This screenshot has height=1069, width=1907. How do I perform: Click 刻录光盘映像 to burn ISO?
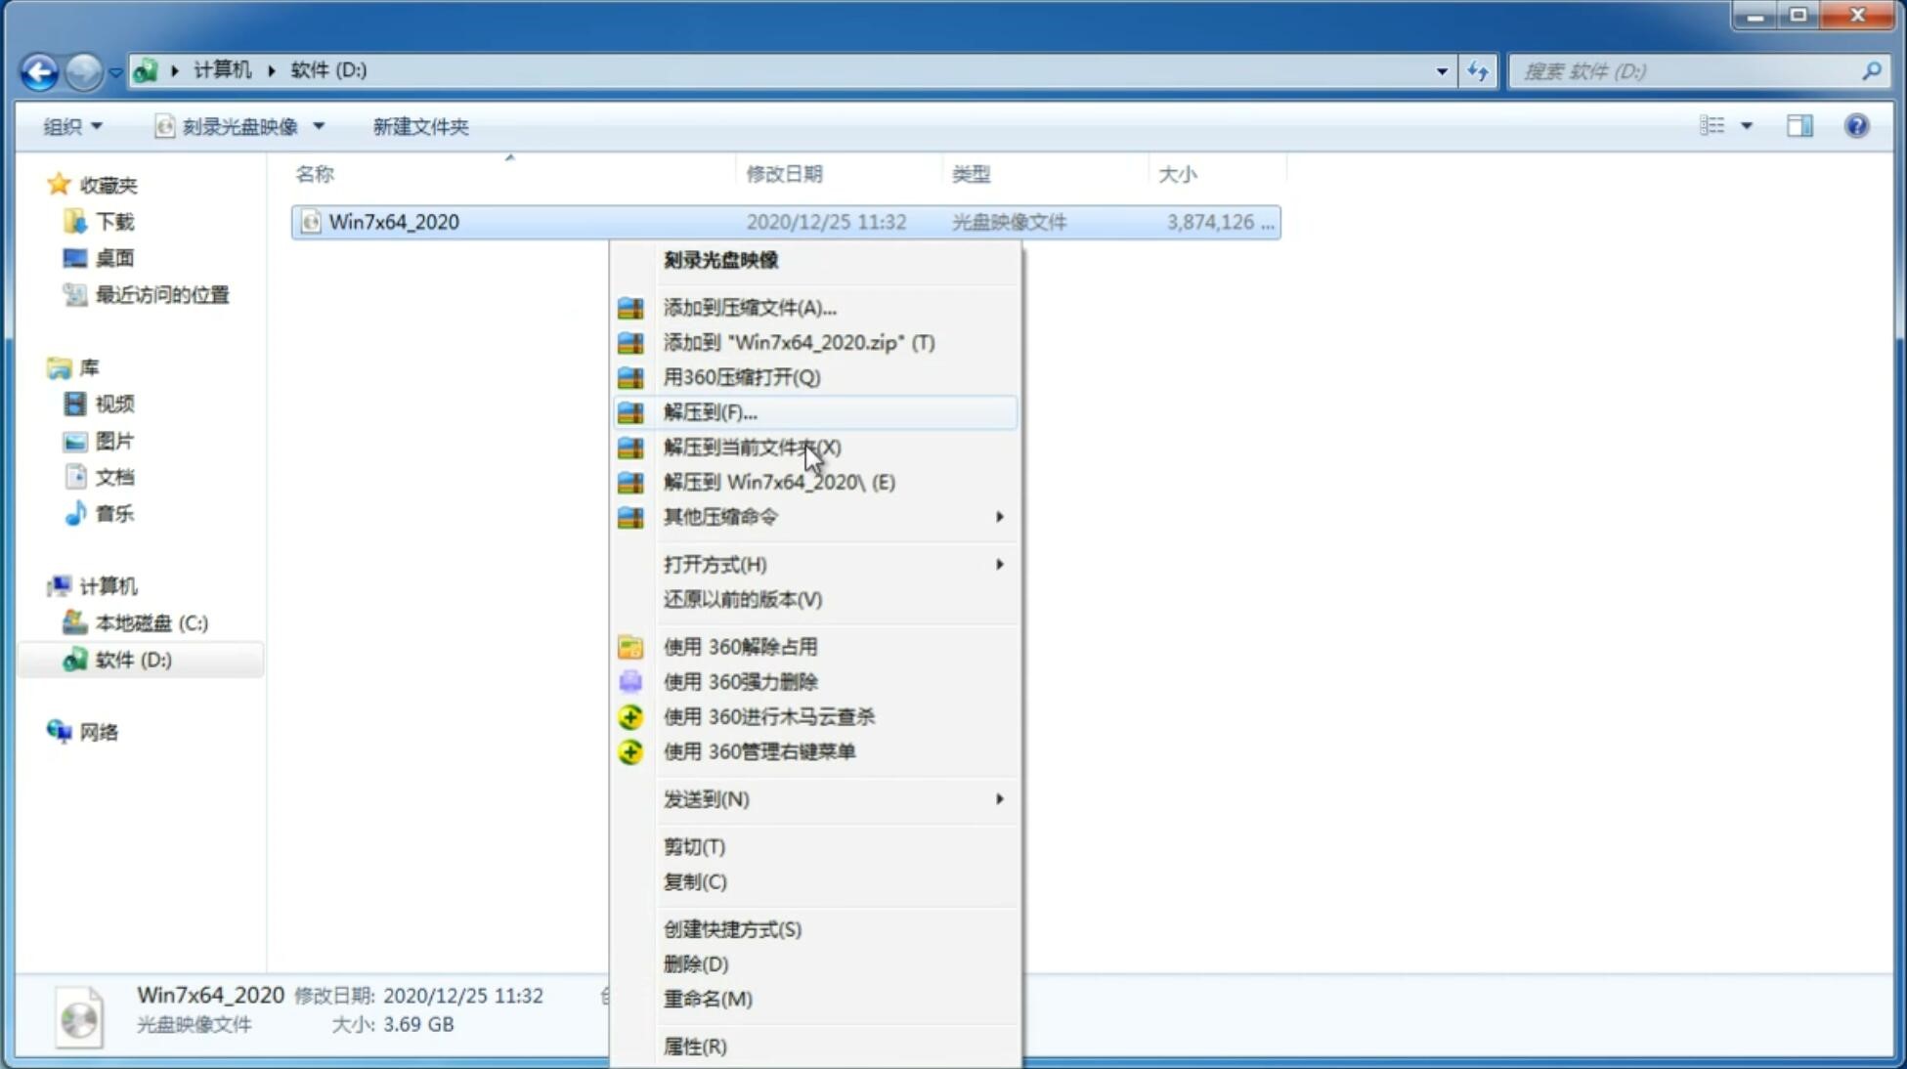point(720,259)
